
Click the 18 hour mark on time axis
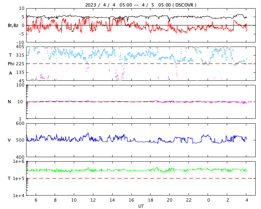(x=150, y=200)
